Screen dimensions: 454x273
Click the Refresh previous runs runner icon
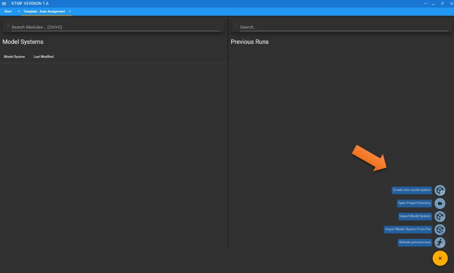(x=440, y=243)
